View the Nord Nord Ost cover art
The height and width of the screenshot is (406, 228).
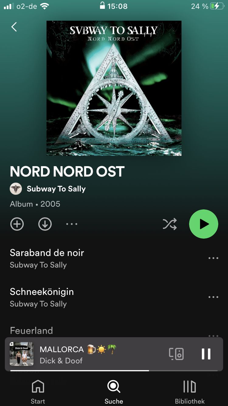click(x=114, y=88)
